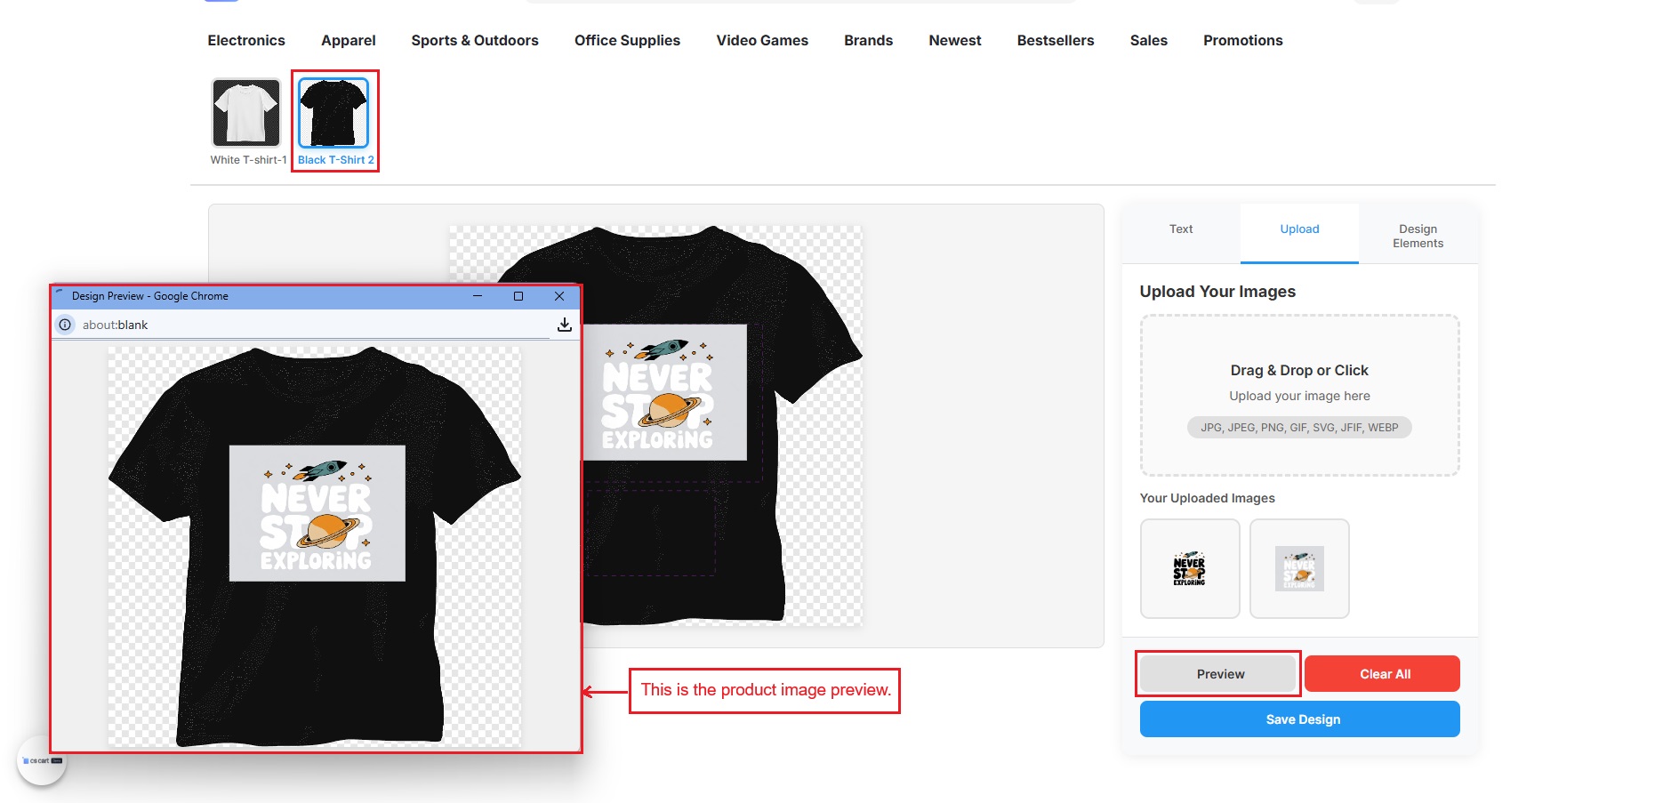1679x803 pixels.
Task: Select the Black T-Shirt 2 thumbnail
Action: click(333, 113)
